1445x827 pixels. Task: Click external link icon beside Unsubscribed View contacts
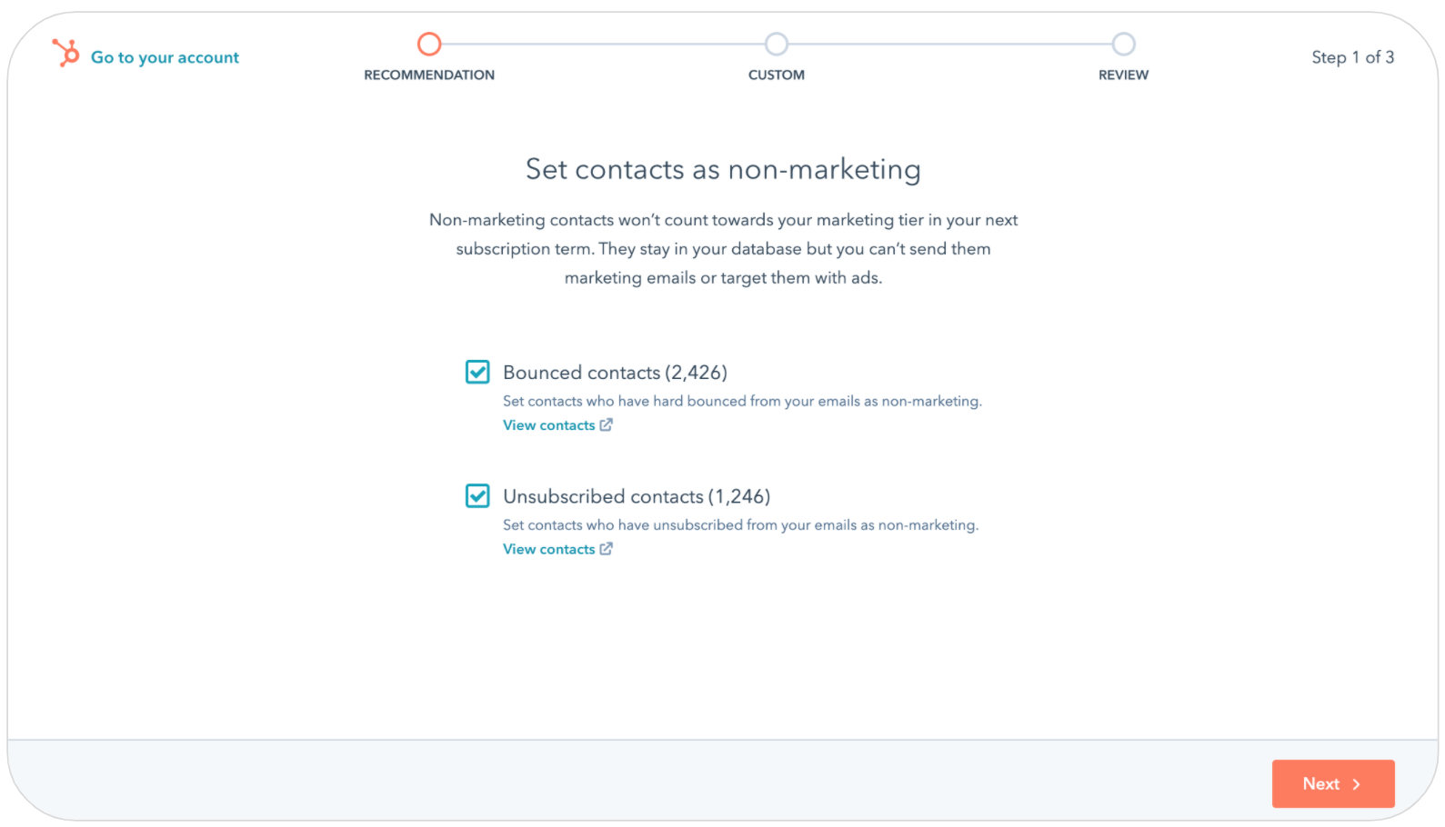(x=607, y=548)
